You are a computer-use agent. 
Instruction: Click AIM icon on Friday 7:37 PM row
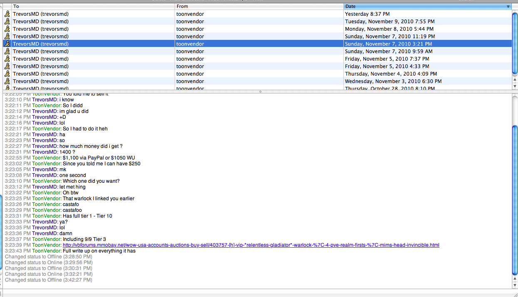click(x=7, y=59)
